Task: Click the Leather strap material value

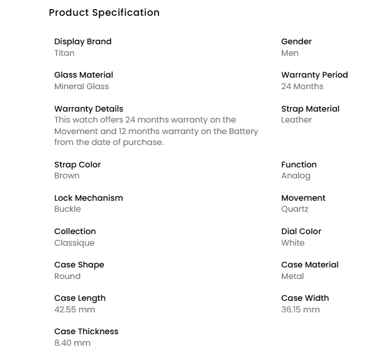Action: coord(296,120)
